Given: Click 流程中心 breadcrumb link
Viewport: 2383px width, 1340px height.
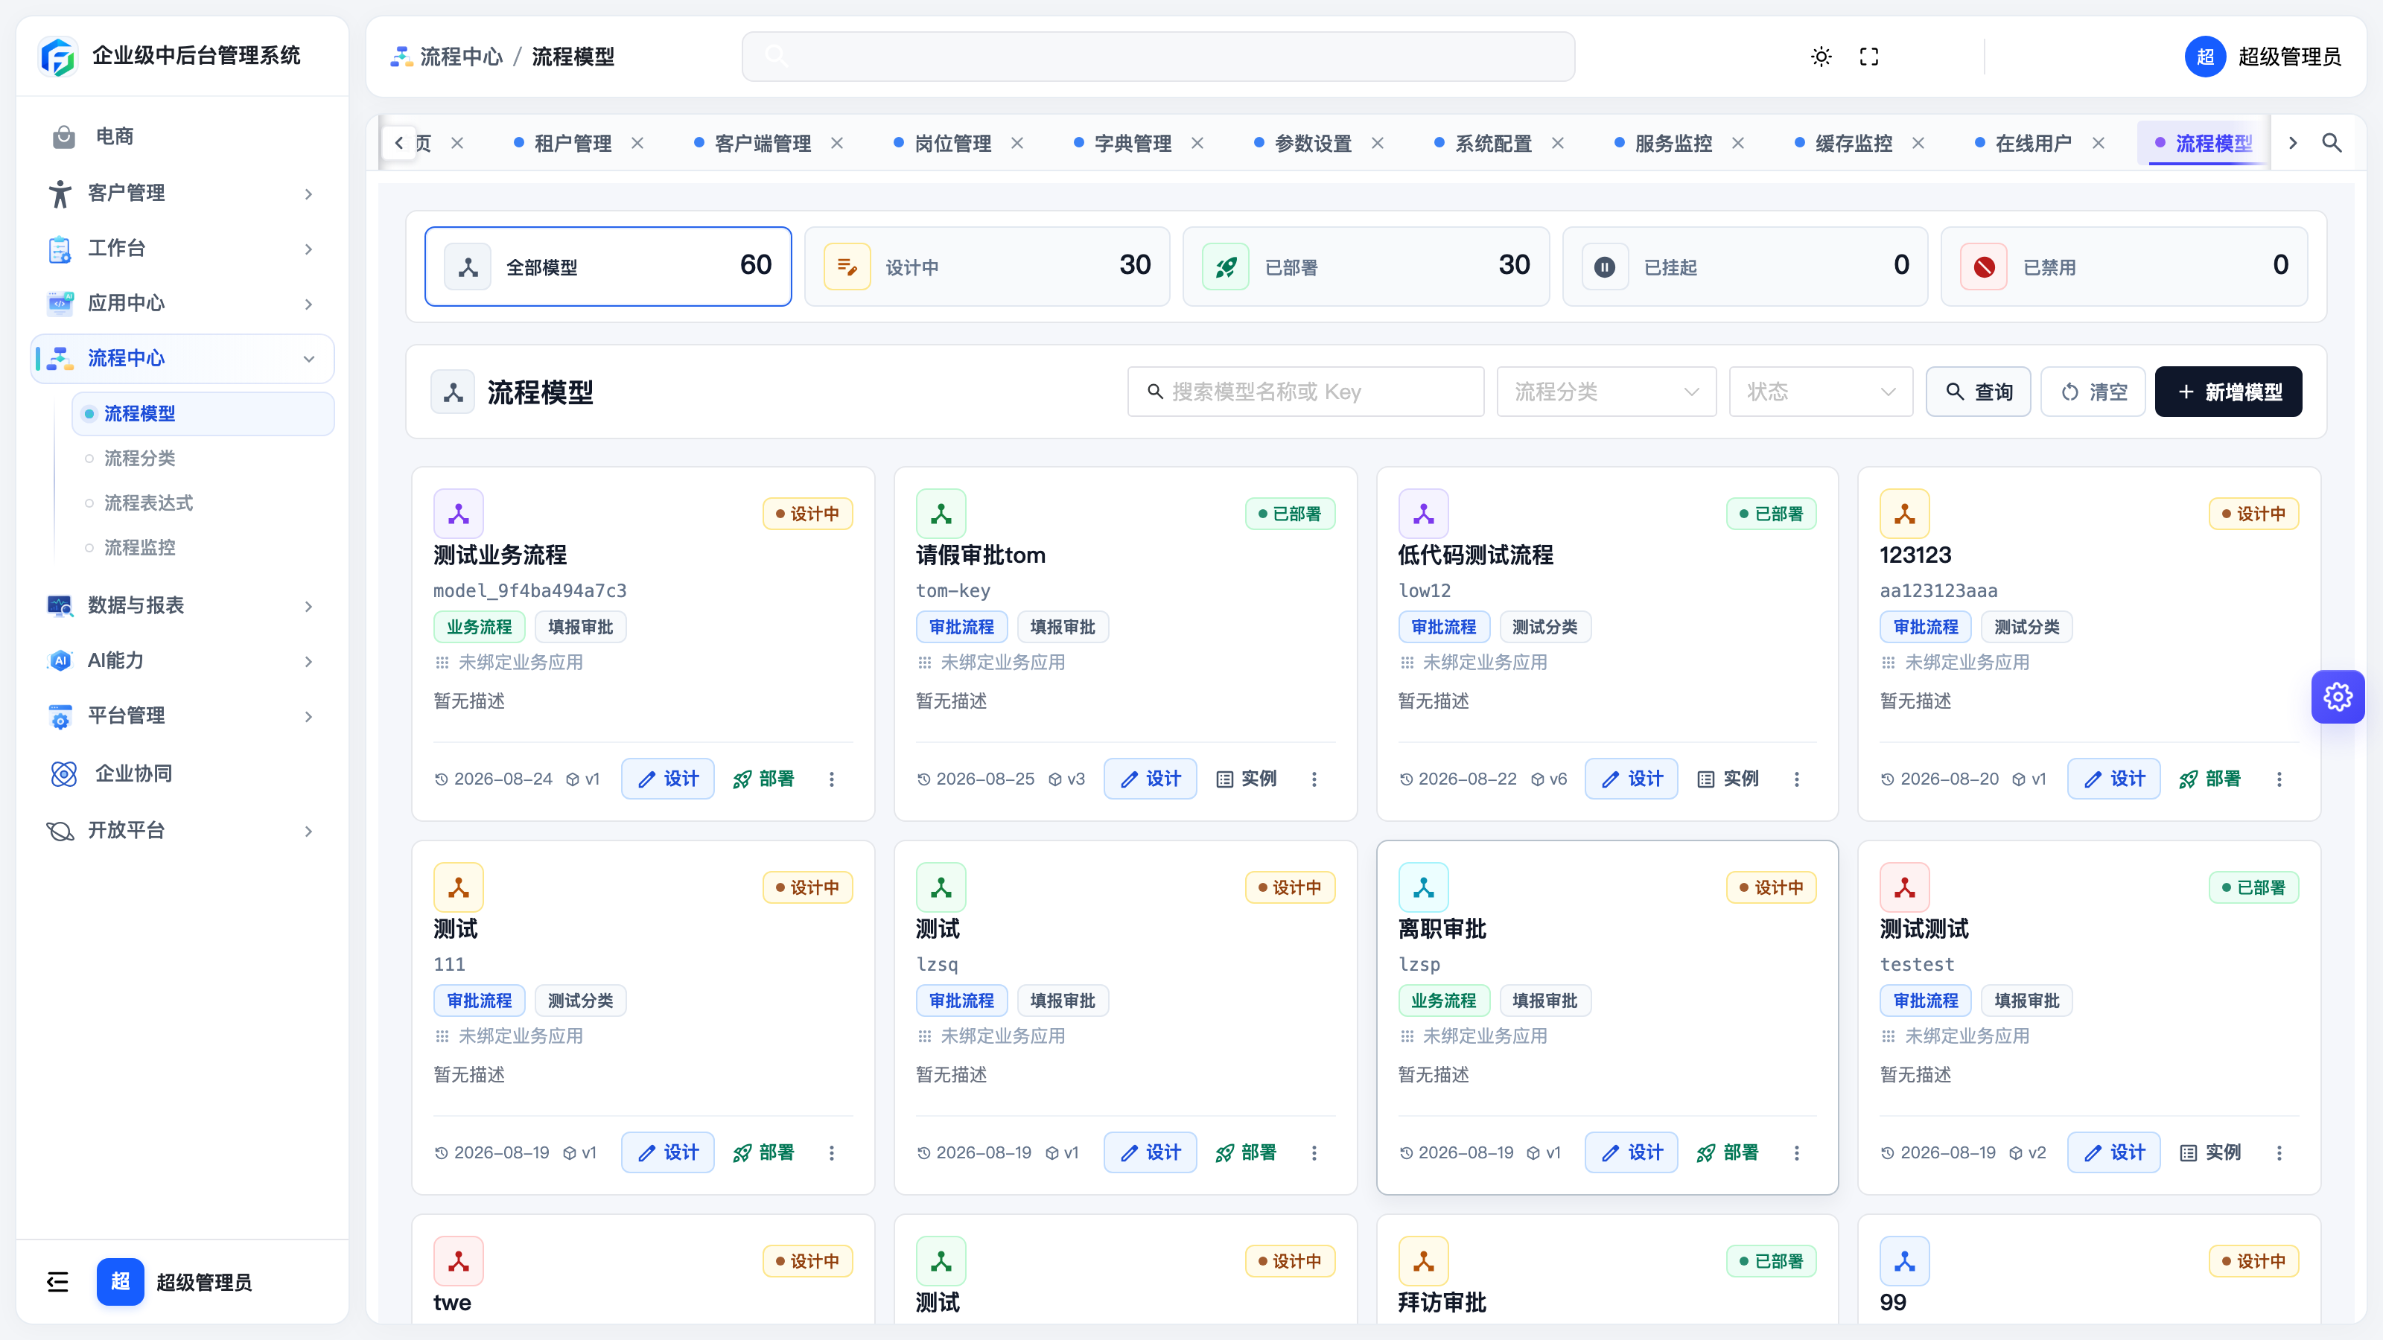Looking at the screenshot, I should (x=447, y=57).
